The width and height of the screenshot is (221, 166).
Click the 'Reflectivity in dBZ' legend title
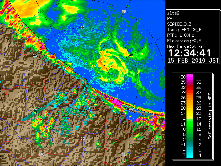coord(210,116)
